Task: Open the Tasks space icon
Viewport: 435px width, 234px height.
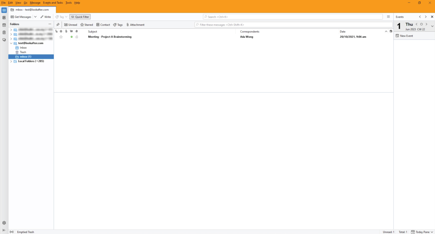Action: [4, 33]
